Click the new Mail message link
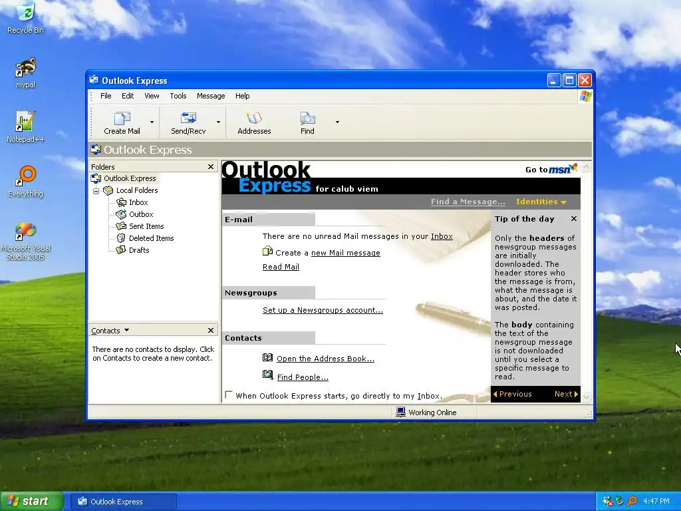Viewport: 681px width, 511px height. [346, 253]
